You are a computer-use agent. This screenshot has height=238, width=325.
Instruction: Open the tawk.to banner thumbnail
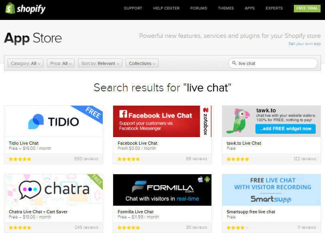coord(271,121)
